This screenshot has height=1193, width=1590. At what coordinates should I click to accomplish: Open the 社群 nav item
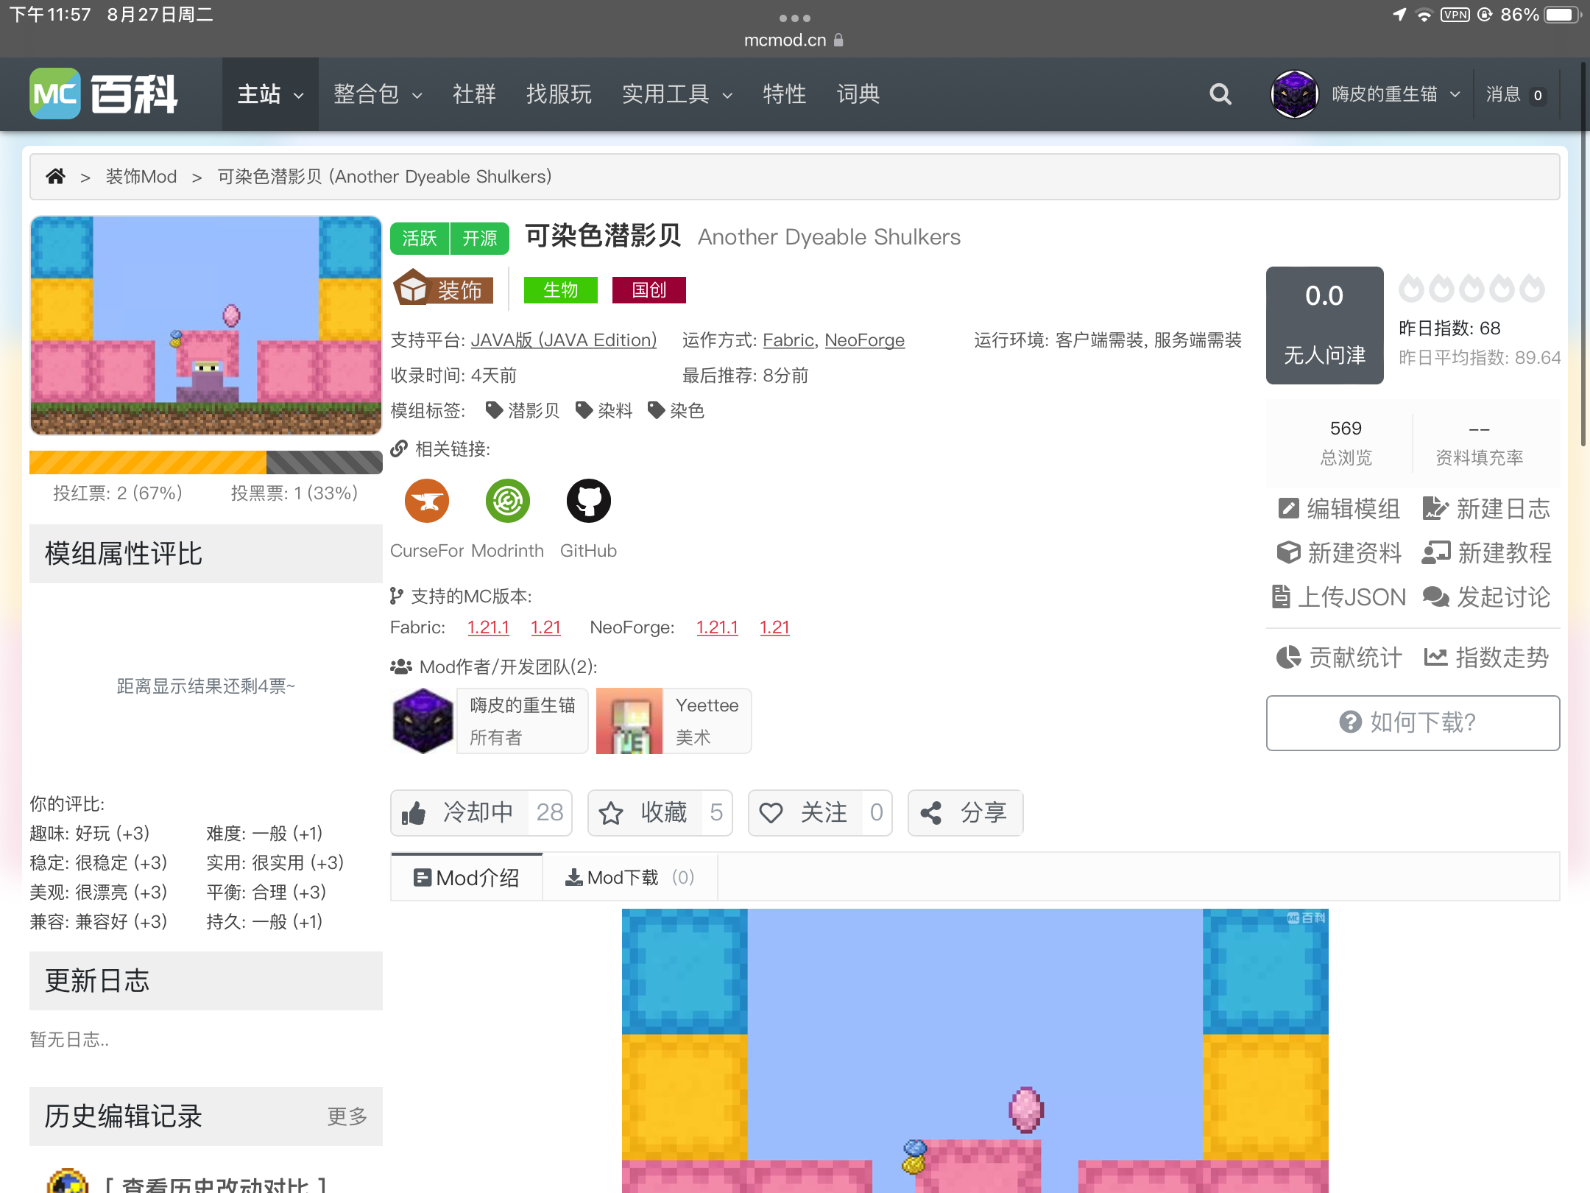[474, 94]
